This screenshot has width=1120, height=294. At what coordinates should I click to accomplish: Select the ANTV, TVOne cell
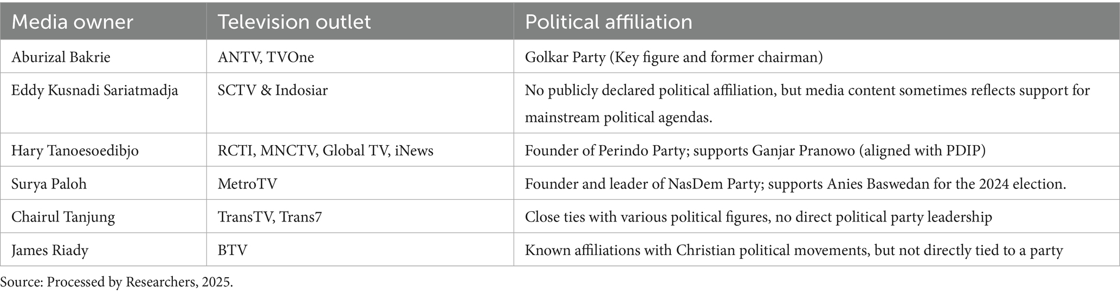266,57
